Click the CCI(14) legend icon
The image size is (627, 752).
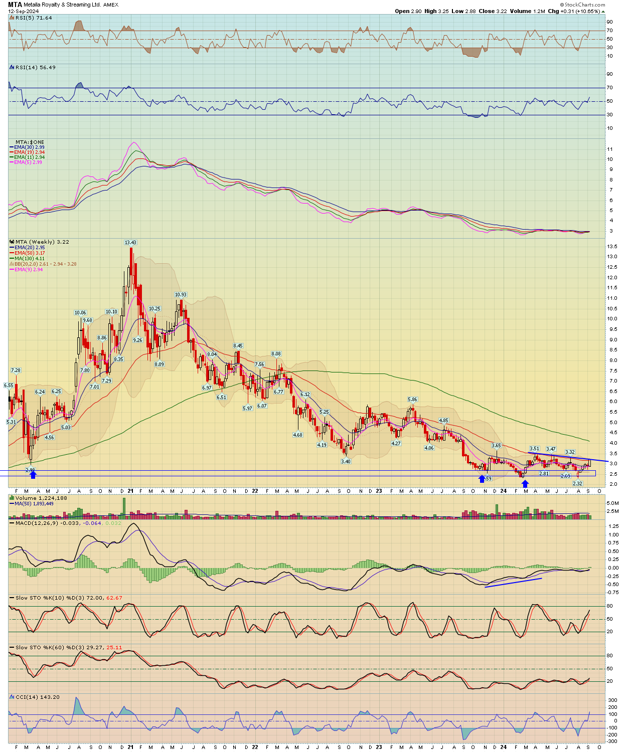click(12, 697)
